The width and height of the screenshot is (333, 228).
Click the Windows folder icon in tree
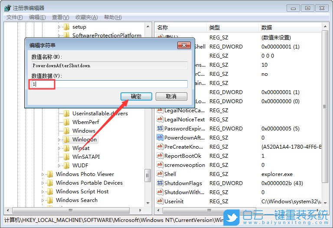pyautogui.click(x=66, y=131)
